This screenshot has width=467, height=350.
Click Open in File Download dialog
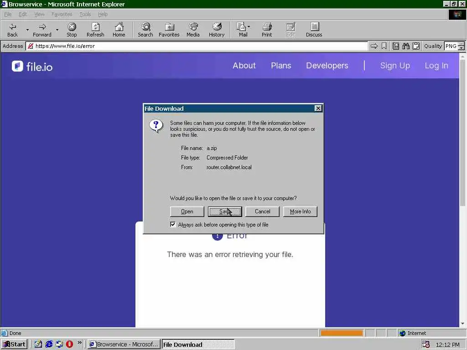coord(187,211)
